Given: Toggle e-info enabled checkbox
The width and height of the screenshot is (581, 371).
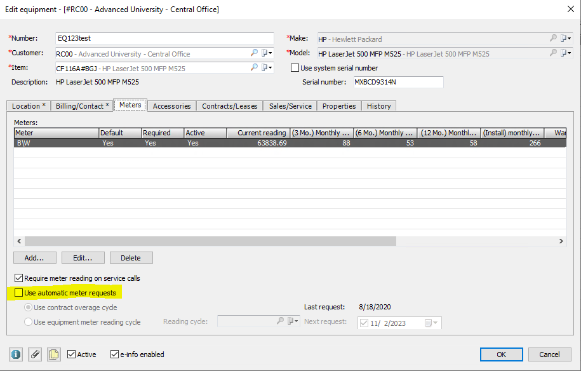Looking at the screenshot, I should pos(114,354).
